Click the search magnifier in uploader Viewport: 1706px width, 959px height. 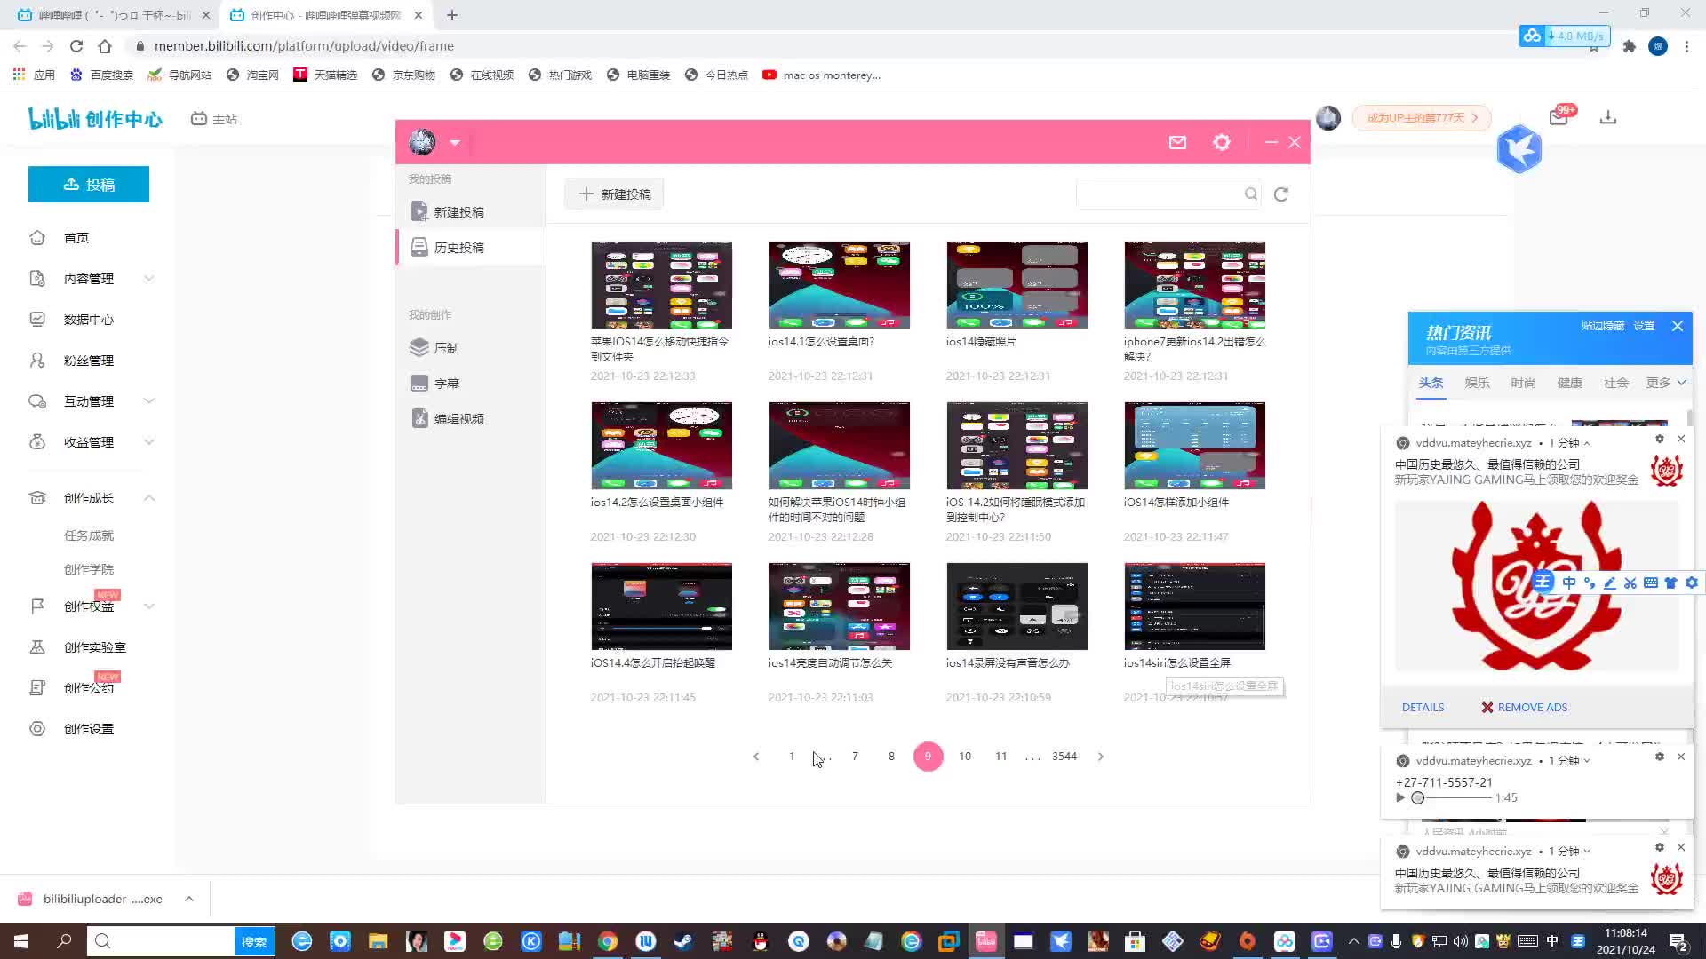[1250, 194]
